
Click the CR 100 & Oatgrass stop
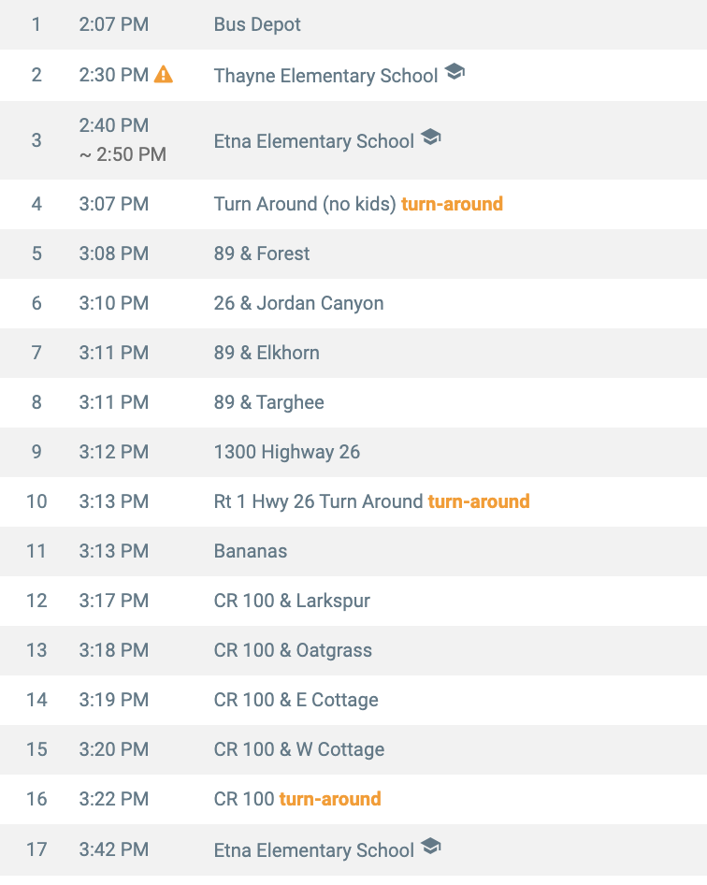point(293,650)
